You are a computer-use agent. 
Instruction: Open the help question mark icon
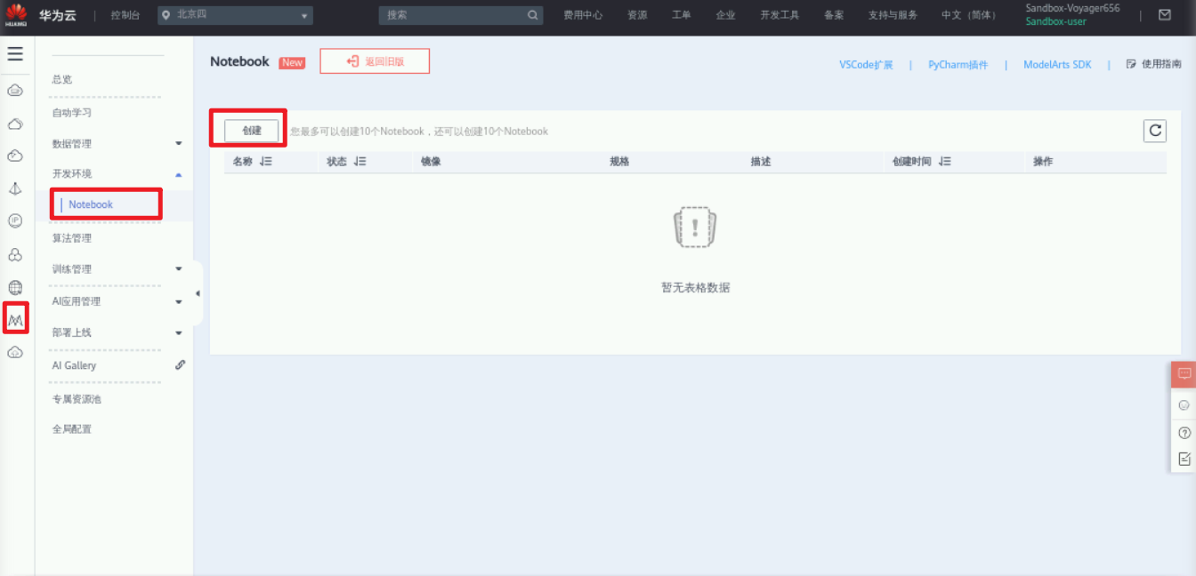click(1184, 433)
